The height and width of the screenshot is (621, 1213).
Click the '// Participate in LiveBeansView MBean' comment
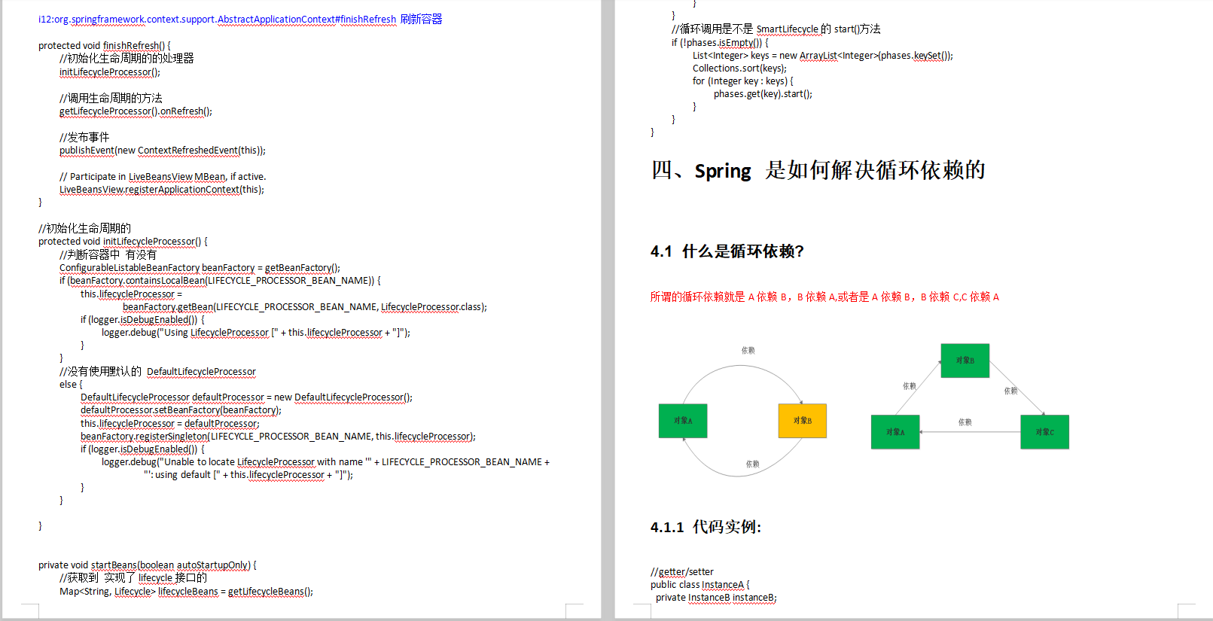pos(163,177)
